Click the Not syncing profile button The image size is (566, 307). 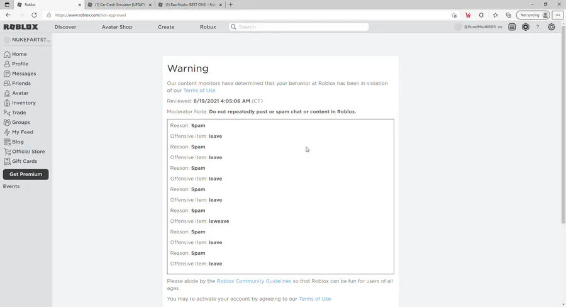point(533,15)
